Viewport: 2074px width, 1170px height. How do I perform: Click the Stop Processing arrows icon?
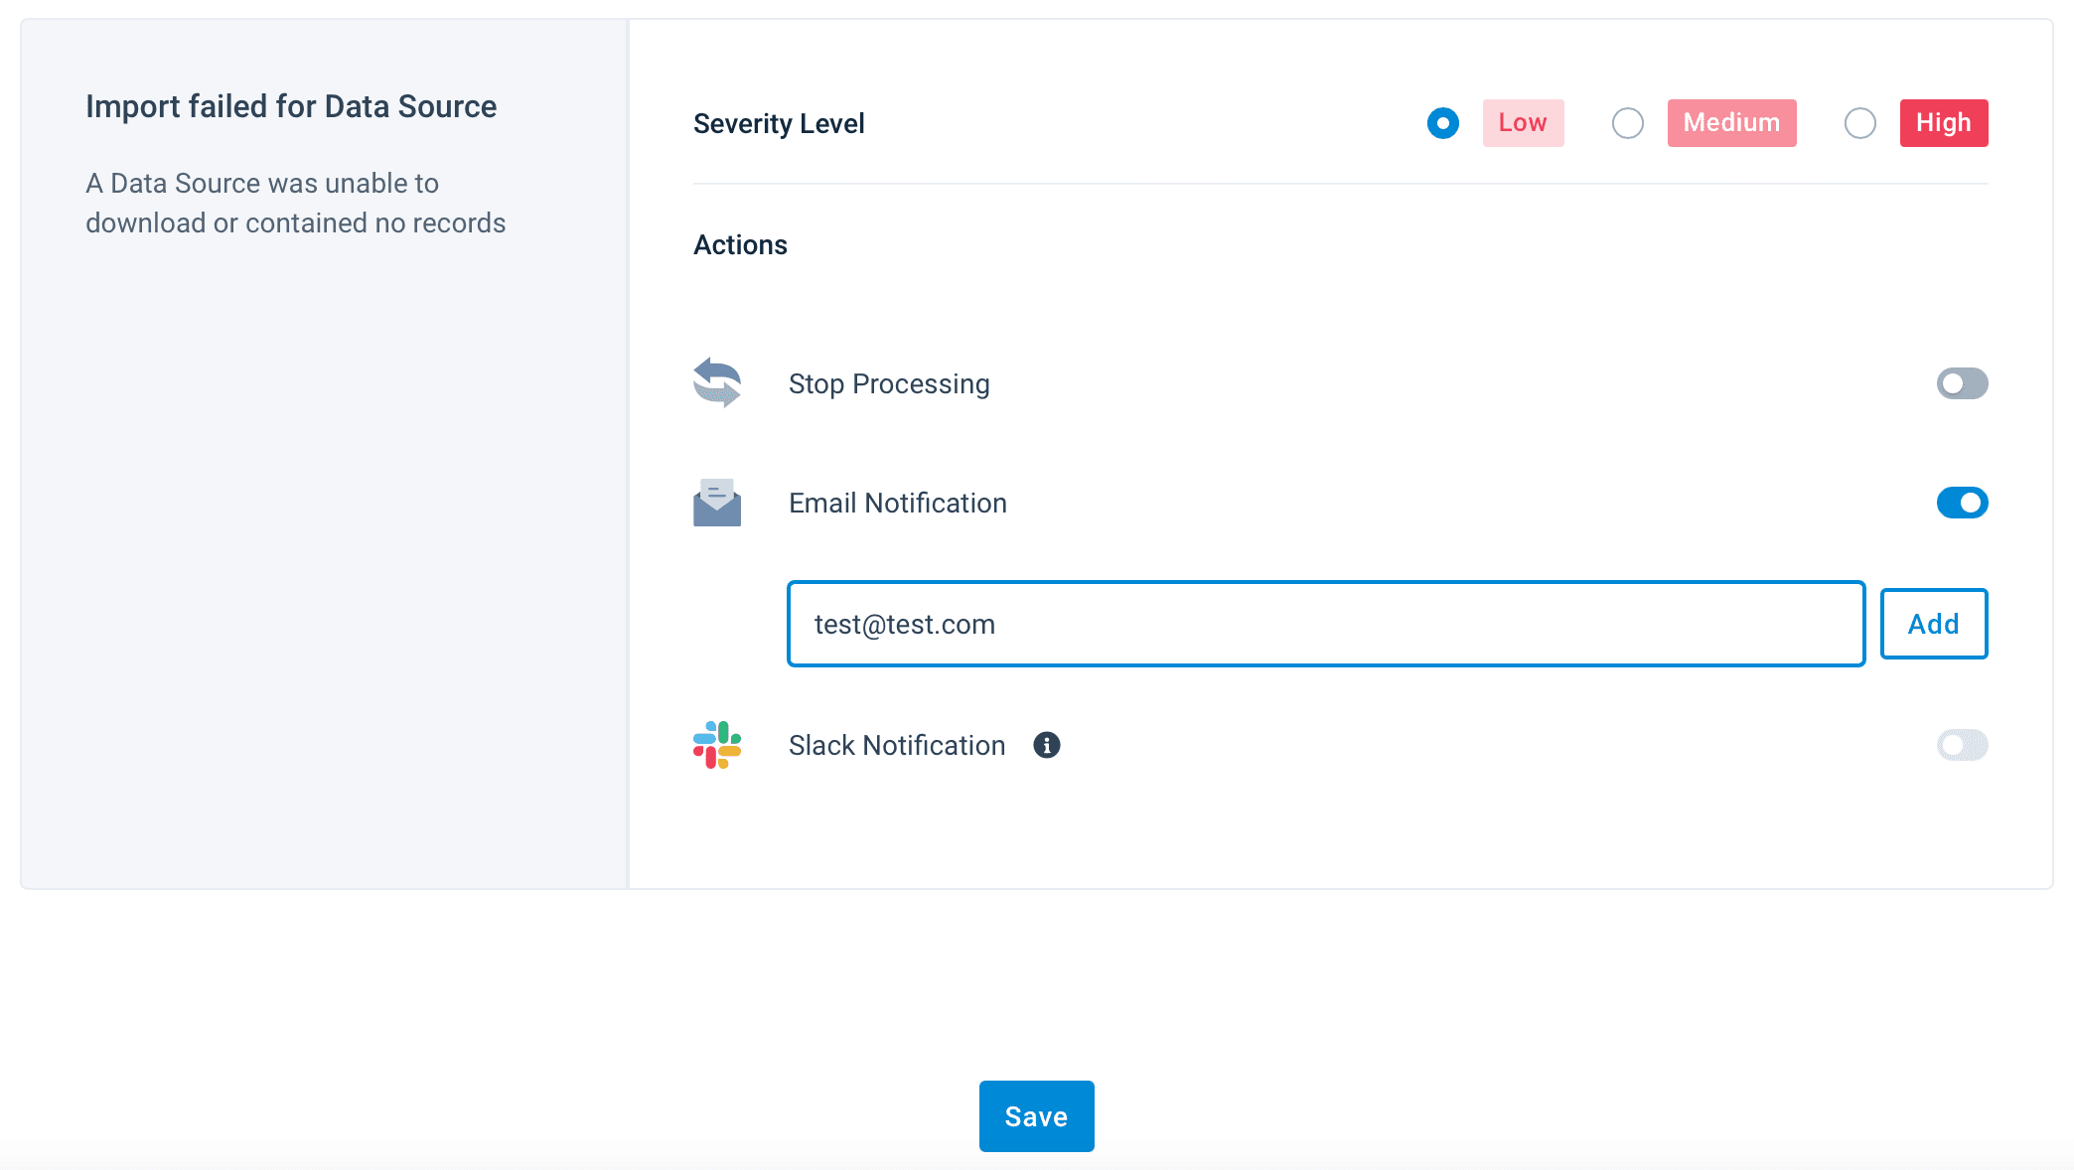pyautogui.click(x=717, y=383)
